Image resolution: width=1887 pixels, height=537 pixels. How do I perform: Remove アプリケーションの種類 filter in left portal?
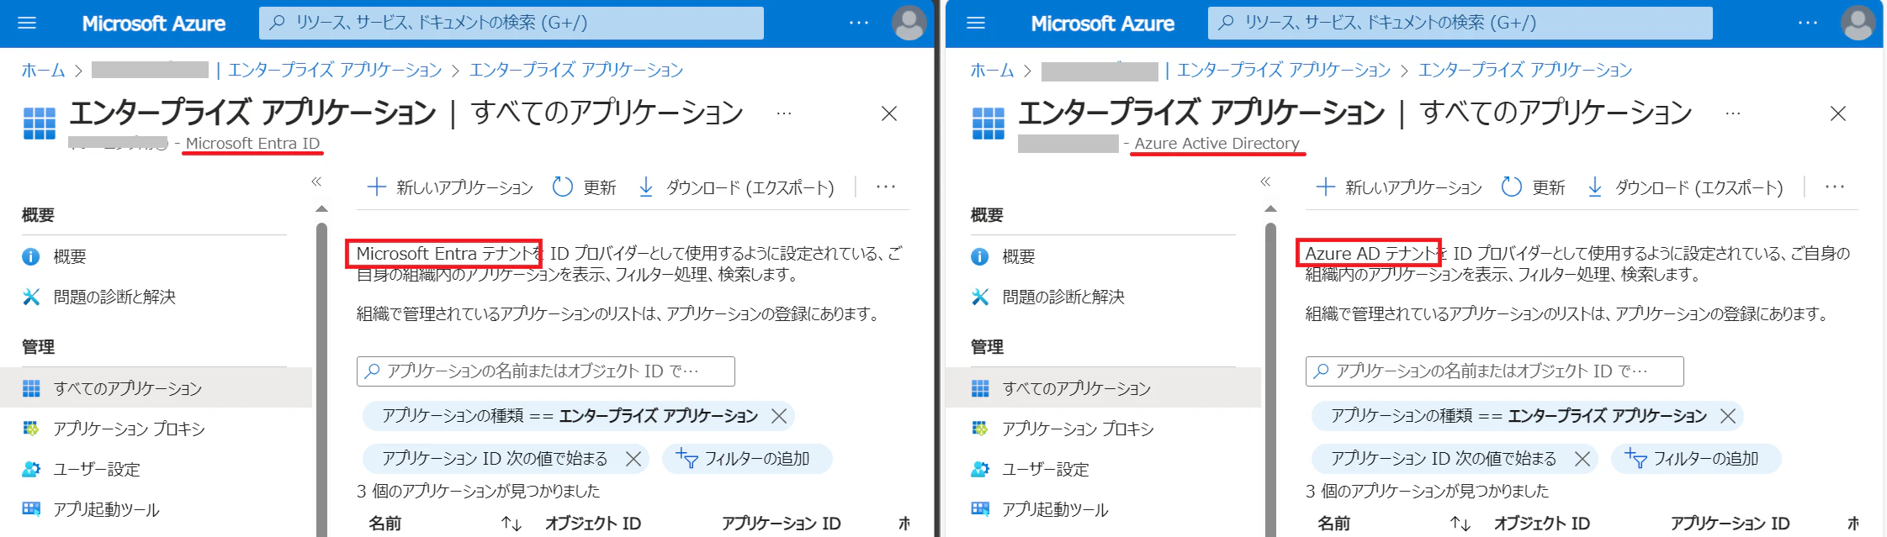click(x=779, y=416)
